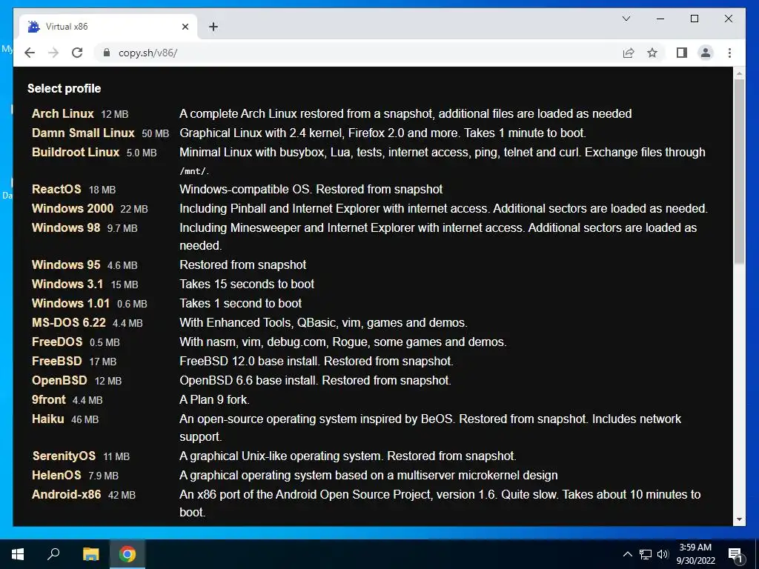Open the FreeBSD profile
This screenshot has height=569, width=759.
[x=56, y=362]
